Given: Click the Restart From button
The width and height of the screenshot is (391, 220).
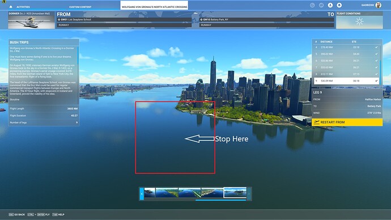Looking at the screenshot, I should [x=347, y=122].
